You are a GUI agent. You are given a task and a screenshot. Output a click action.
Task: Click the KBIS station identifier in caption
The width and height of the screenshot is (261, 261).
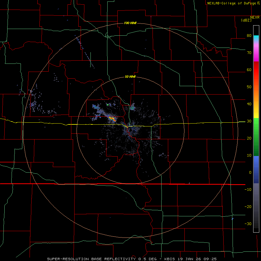pos(170,259)
